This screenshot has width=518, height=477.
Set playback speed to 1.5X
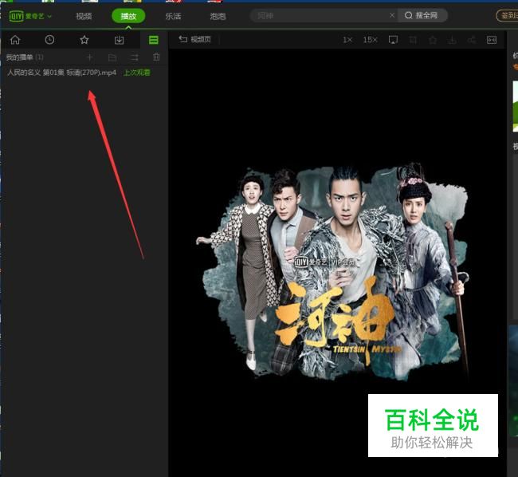pos(370,40)
